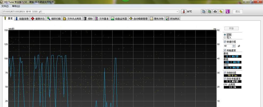
Task: Click the benchmark transfer rate graph
Action: click(112, 68)
